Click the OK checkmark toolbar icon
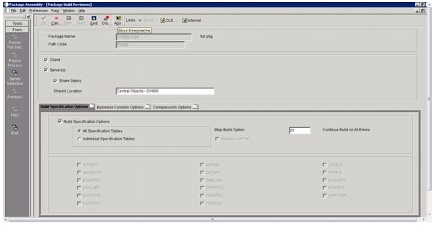This screenshot has width=432, height=240. coord(43,20)
